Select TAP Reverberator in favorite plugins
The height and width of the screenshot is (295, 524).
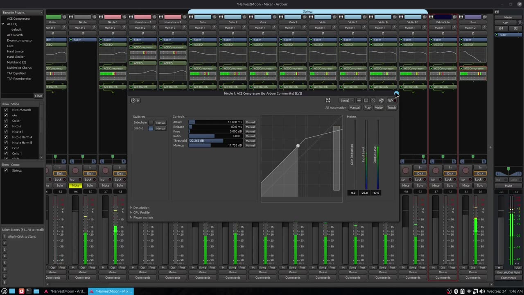[x=19, y=79]
